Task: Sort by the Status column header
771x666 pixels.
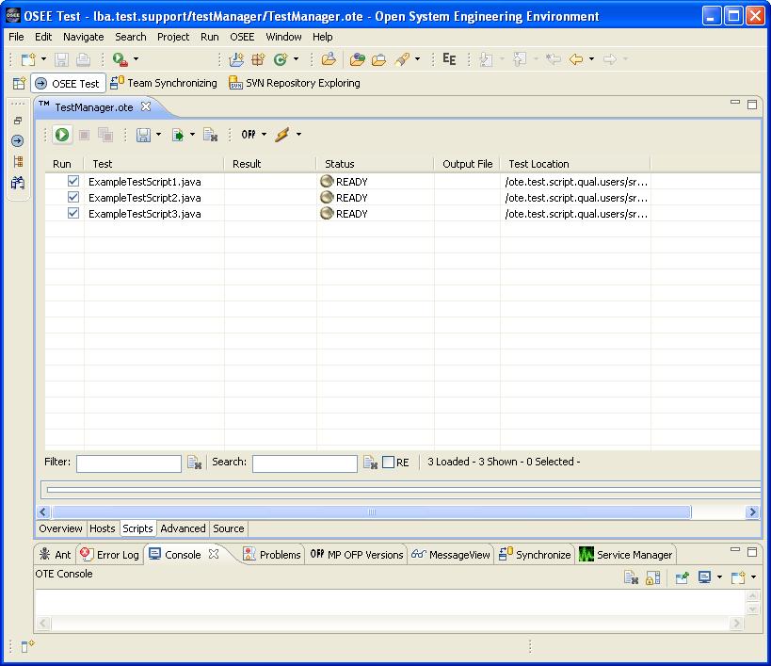Action: pyautogui.click(x=376, y=164)
